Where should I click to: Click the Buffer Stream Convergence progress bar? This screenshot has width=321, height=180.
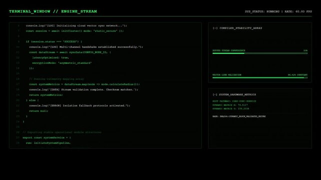tap(260, 53)
